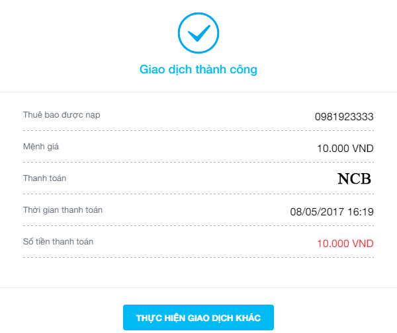This screenshot has width=397, height=333.
Task: Click the Thuê bao được nạp label
Action: click(62, 115)
